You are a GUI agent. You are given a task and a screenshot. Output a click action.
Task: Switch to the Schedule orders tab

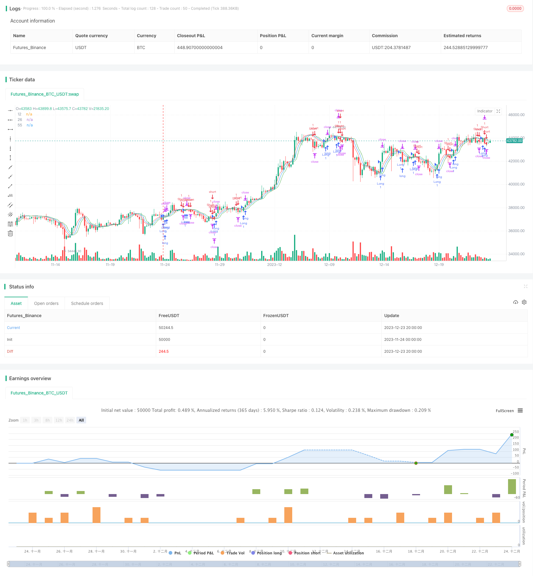coord(87,303)
